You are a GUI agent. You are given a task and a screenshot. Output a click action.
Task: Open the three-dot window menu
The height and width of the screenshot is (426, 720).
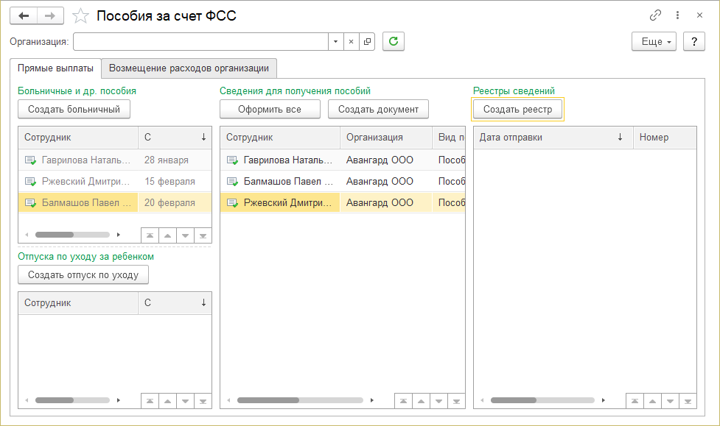(x=677, y=15)
